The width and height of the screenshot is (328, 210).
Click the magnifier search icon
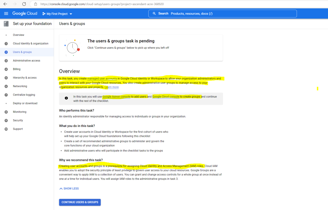pyautogui.click(x=154, y=13)
